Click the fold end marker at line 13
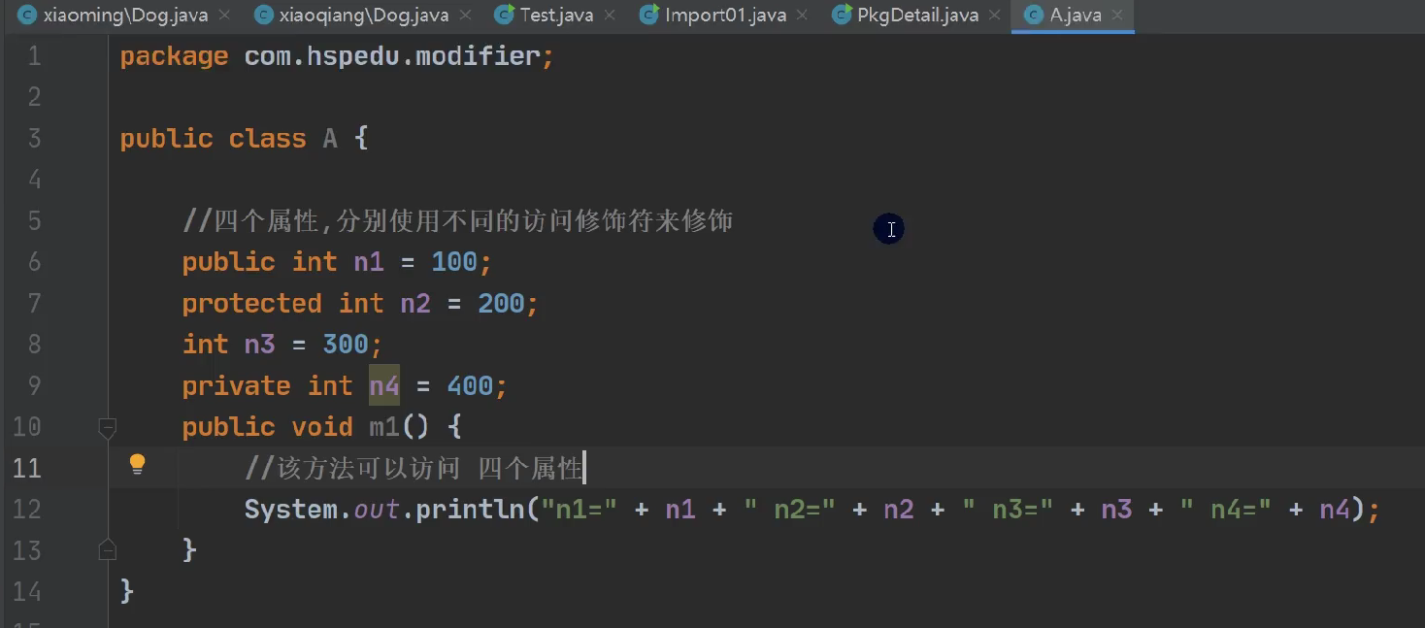1425x628 pixels. 108,550
